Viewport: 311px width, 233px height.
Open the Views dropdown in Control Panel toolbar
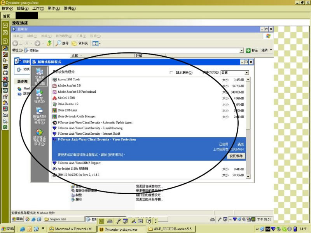(96, 43)
